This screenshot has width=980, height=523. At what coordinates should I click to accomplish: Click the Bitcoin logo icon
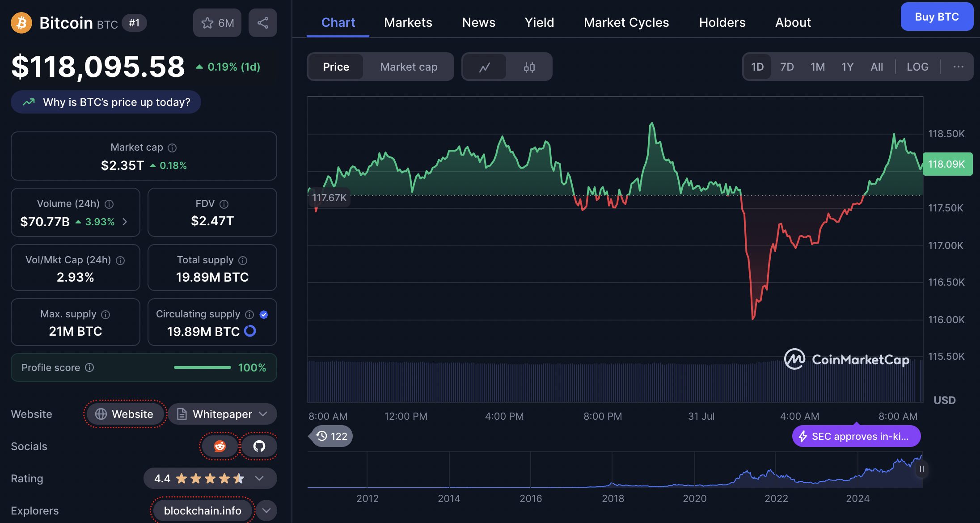point(21,23)
